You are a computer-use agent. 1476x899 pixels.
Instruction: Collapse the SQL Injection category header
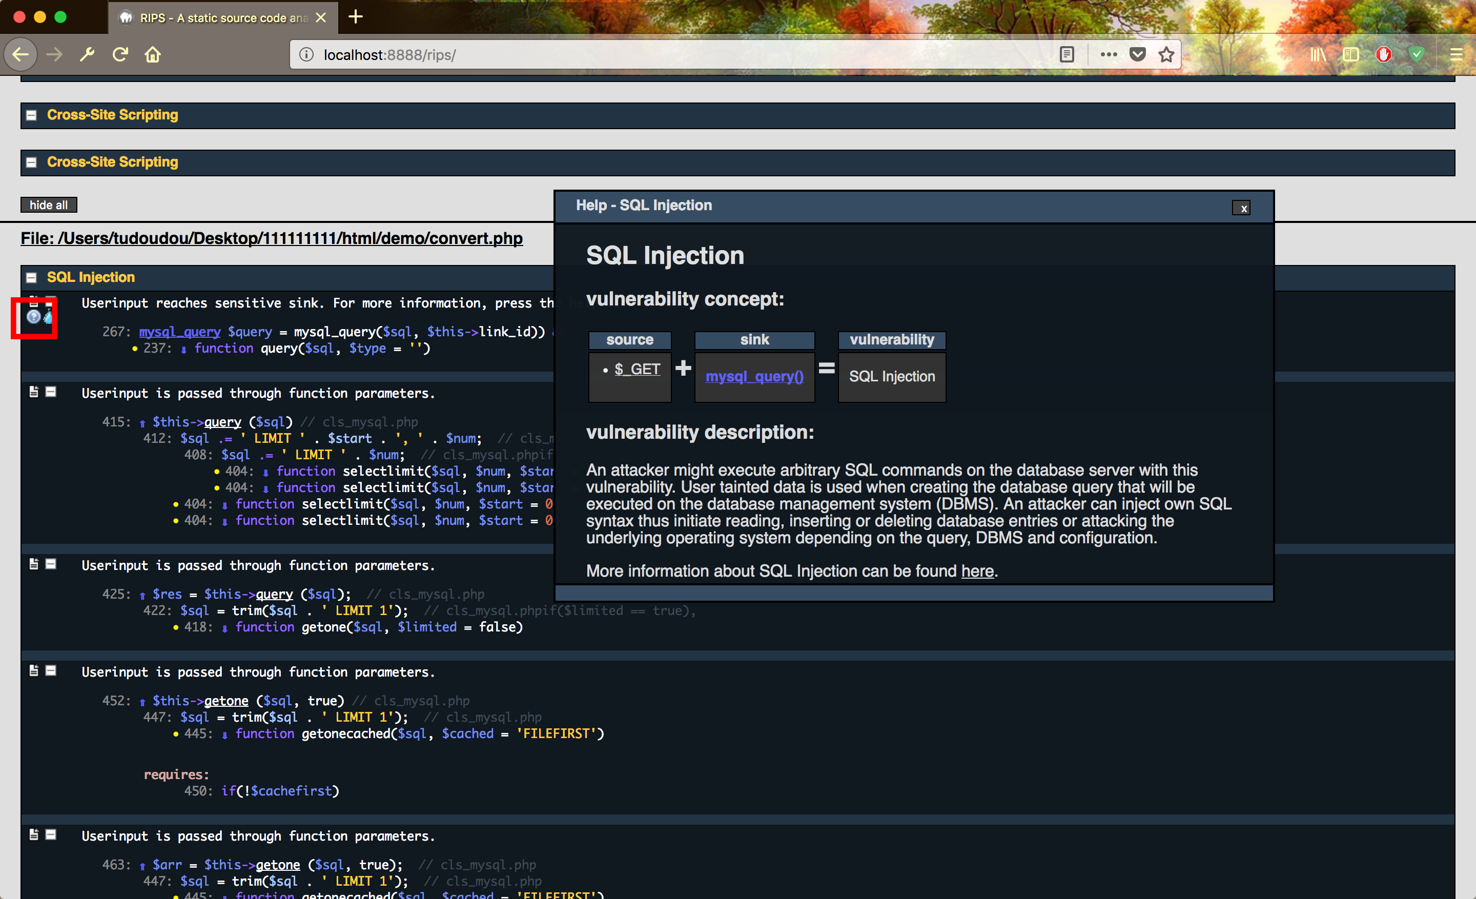point(32,277)
